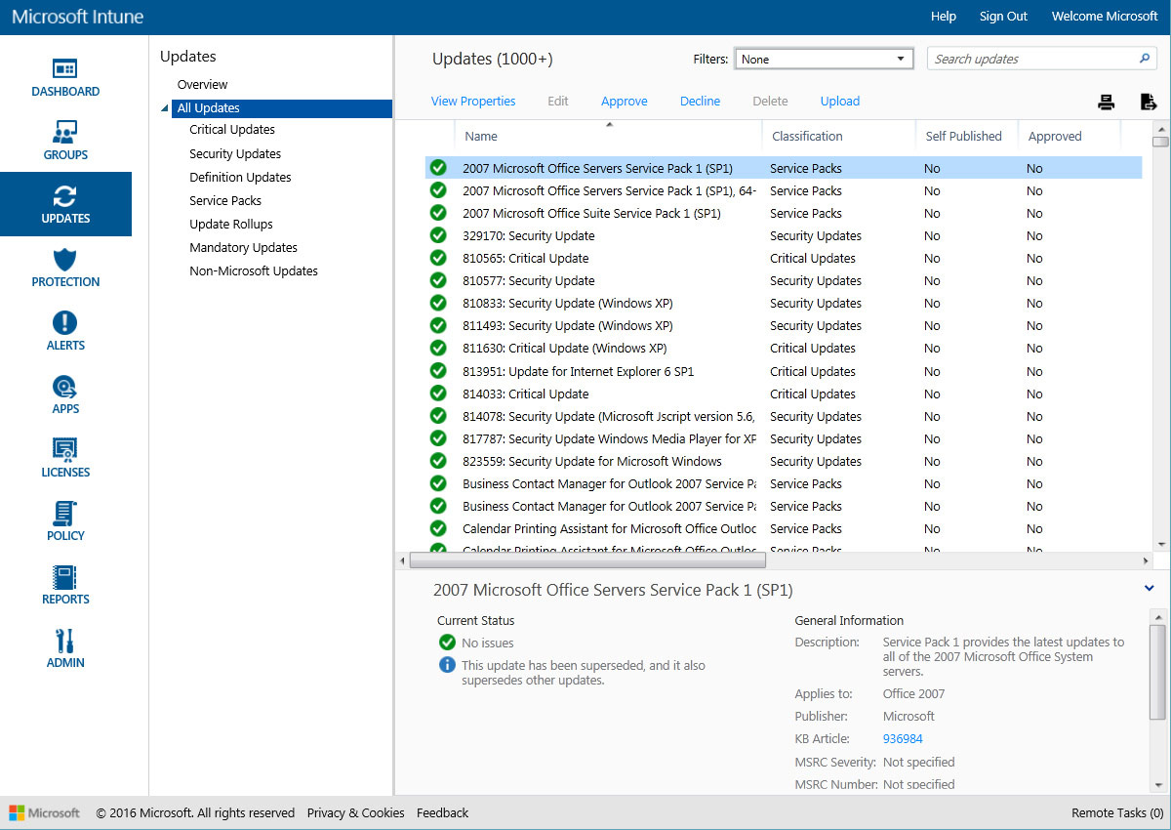Sort by the Approved column header
Viewport: 1171px width, 830px height.
[x=1055, y=136]
